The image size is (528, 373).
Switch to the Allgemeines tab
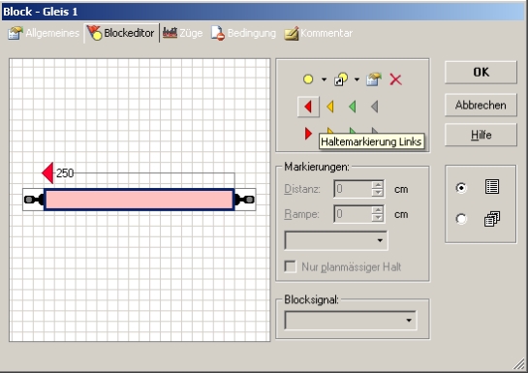click(x=44, y=33)
